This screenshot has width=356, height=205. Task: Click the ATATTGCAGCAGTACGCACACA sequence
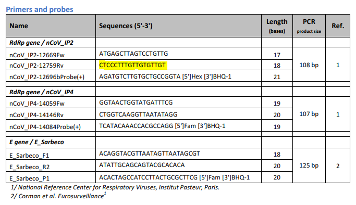pos(142,165)
